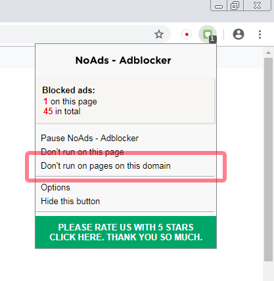The image size is (274, 281).
Task: Open the red dot recorder extension
Action: click(x=187, y=34)
